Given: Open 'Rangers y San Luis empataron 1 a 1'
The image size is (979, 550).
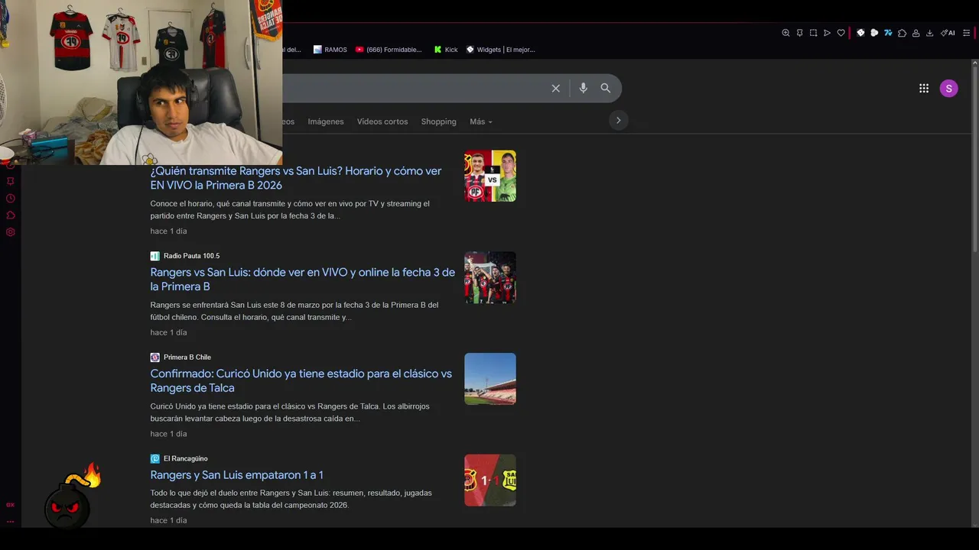Looking at the screenshot, I should point(236,475).
